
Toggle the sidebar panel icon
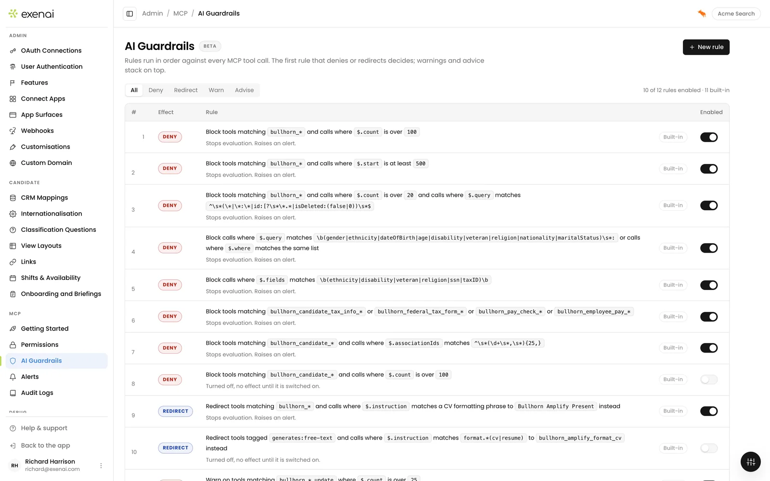click(129, 13)
